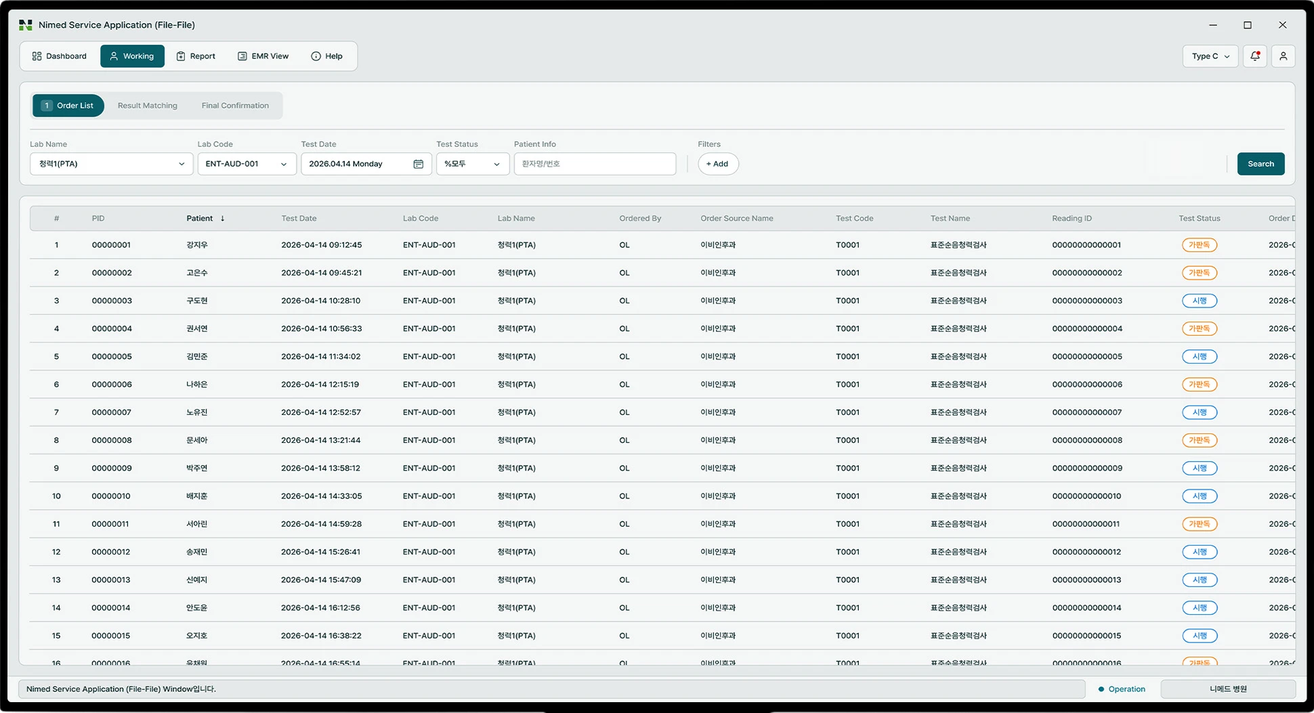The width and height of the screenshot is (1314, 713).
Task: Open the EMR View tab
Action: [x=263, y=56]
